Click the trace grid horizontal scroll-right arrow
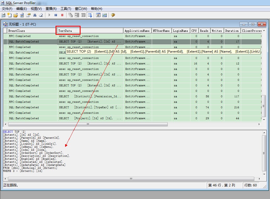This screenshot has height=199, width=270. 259,124
